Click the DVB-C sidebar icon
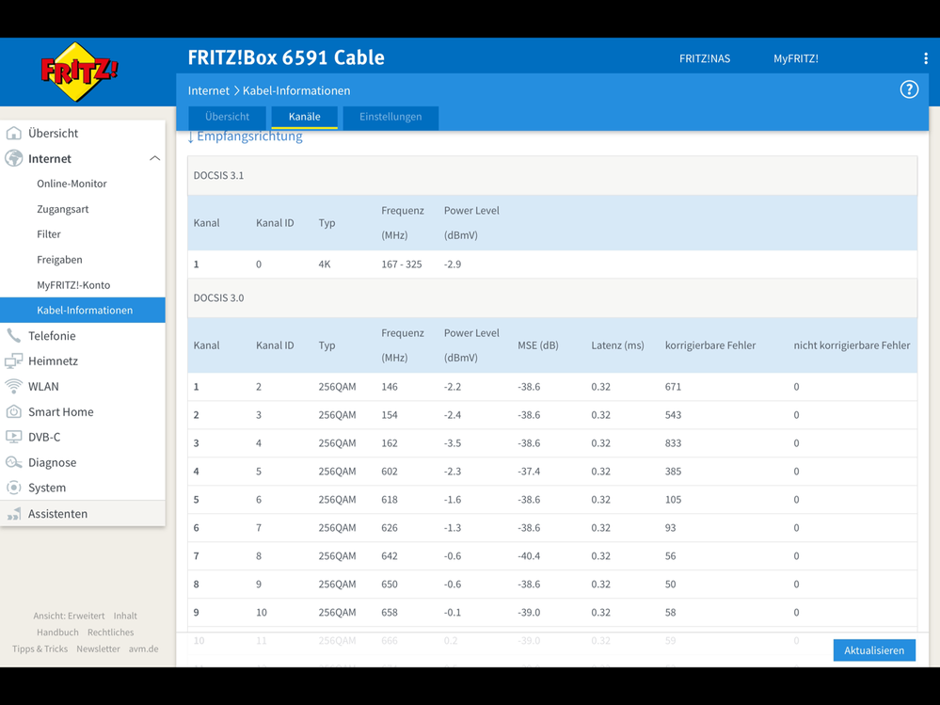Image resolution: width=940 pixels, height=705 pixels. pyautogui.click(x=15, y=437)
